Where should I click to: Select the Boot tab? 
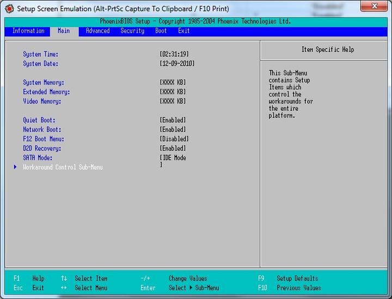point(161,31)
